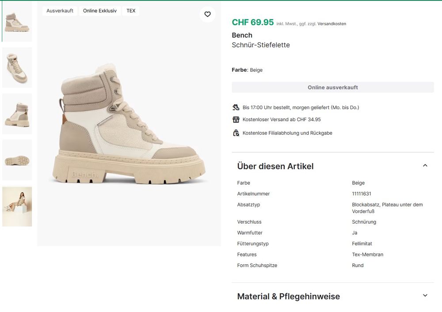Viewport: 442px width, 312px height.
Task: Show boot sole thumbnail
Action: pyautogui.click(x=17, y=160)
